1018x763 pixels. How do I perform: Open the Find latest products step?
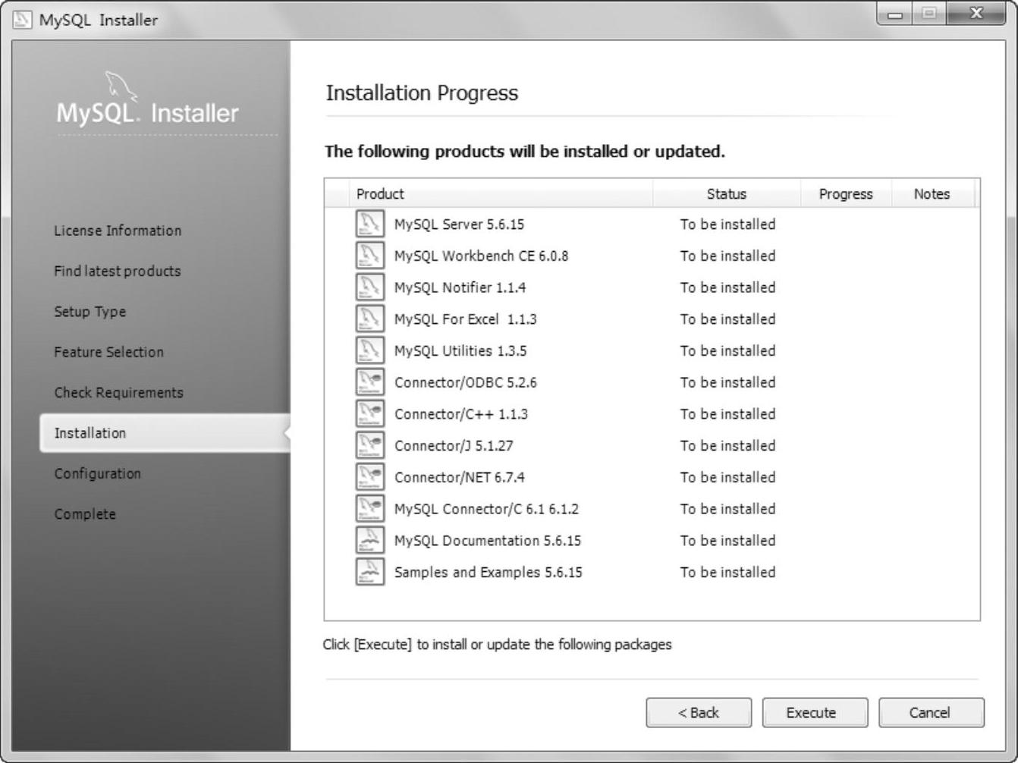click(118, 271)
